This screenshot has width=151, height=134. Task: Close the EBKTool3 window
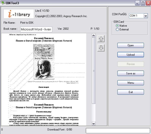pos(148,3)
